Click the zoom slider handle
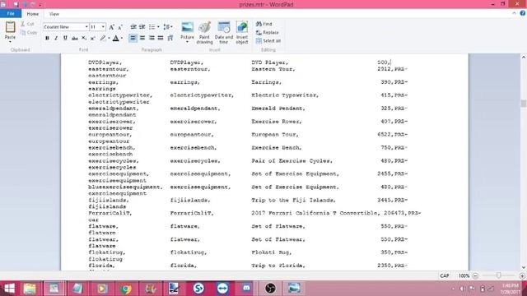The image size is (527, 296). pyautogui.click(x=498, y=275)
